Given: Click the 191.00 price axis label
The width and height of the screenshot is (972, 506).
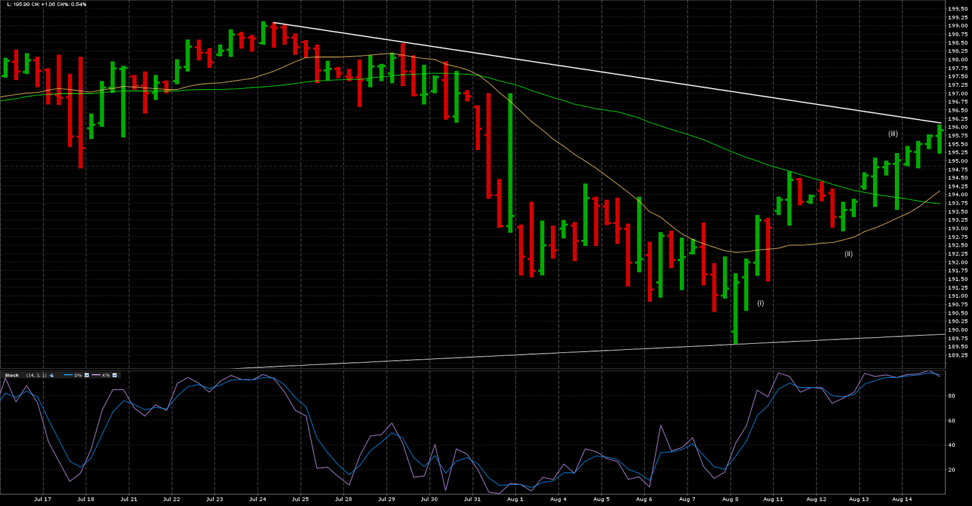Looking at the screenshot, I should tap(958, 296).
